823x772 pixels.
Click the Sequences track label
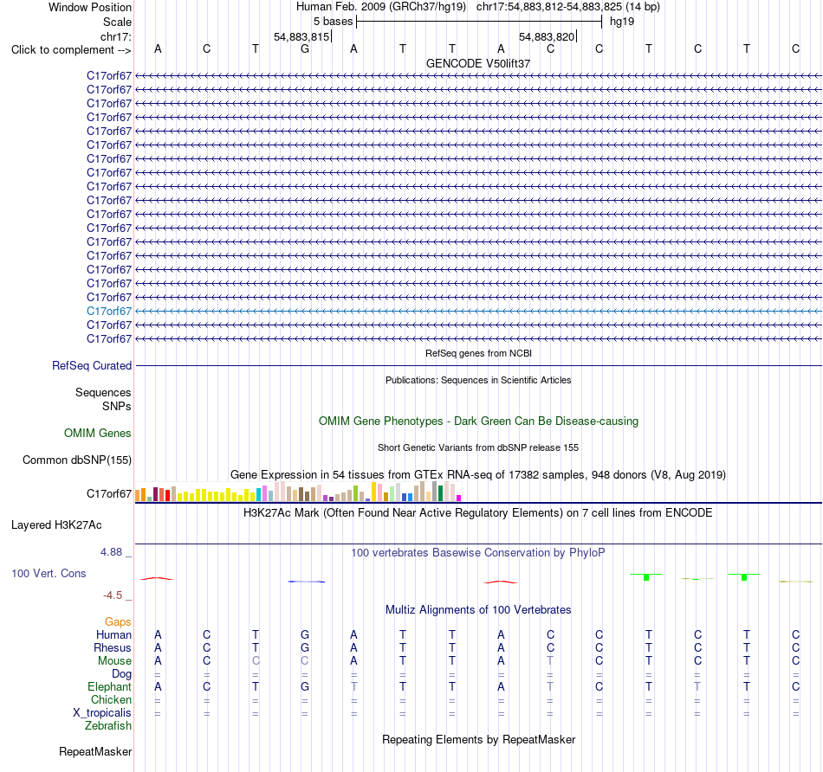coord(103,392)
